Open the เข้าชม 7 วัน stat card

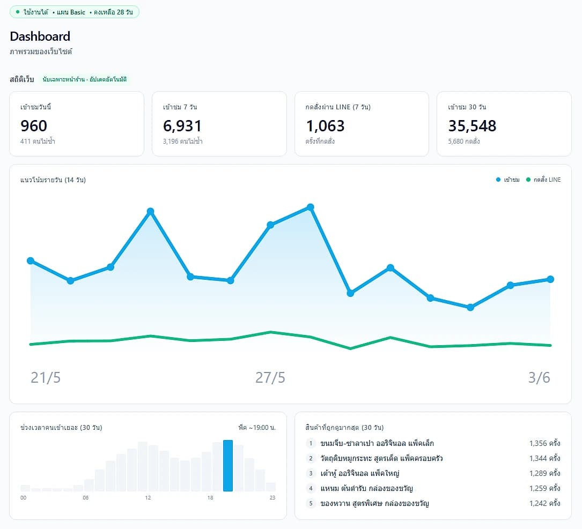pos(219,124)
